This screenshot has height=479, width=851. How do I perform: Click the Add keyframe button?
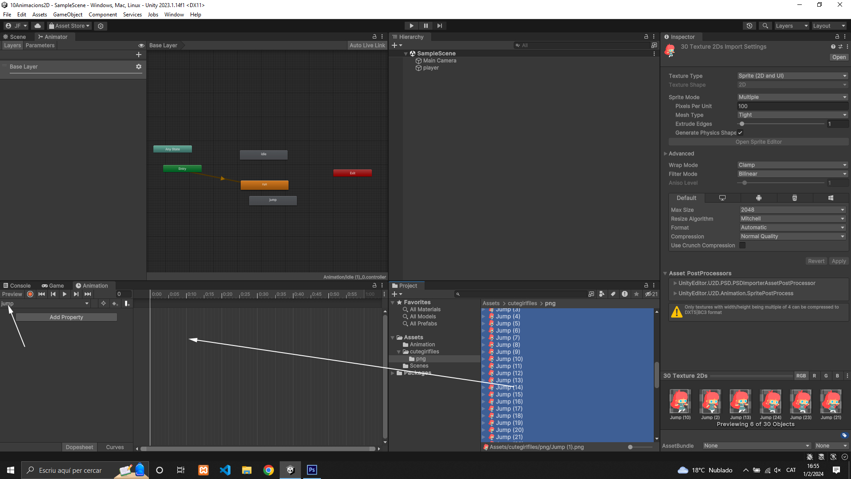(x=115, y=303)
